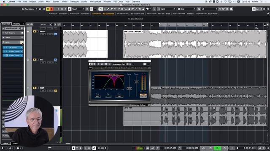Image resolution: width=270 pixels, height=151 pixels.
Task: Select the Range Selection tool
Action: 105,9
